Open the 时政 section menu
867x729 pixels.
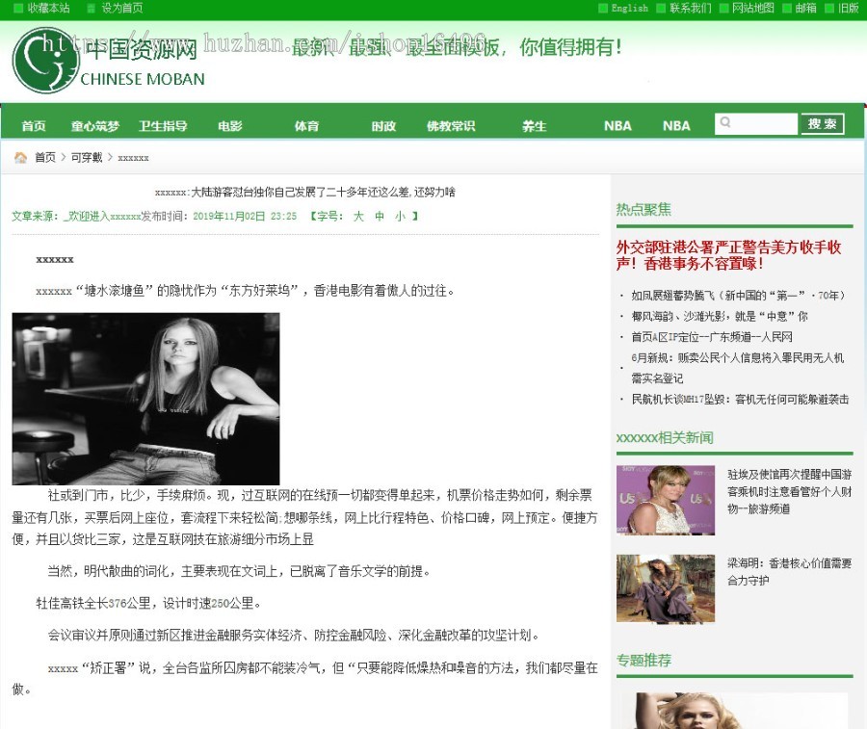[383, 124]
